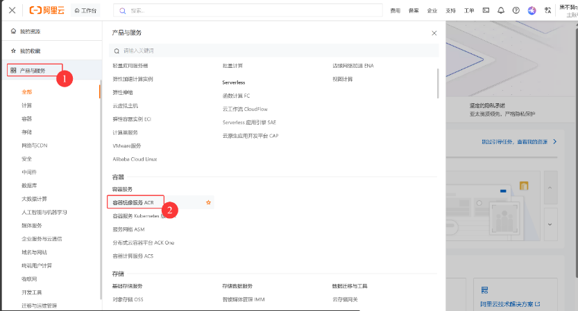The image size is (578, 311).
Task: Open the 费用 menu in top bar
Action: [x=396, y=10]
